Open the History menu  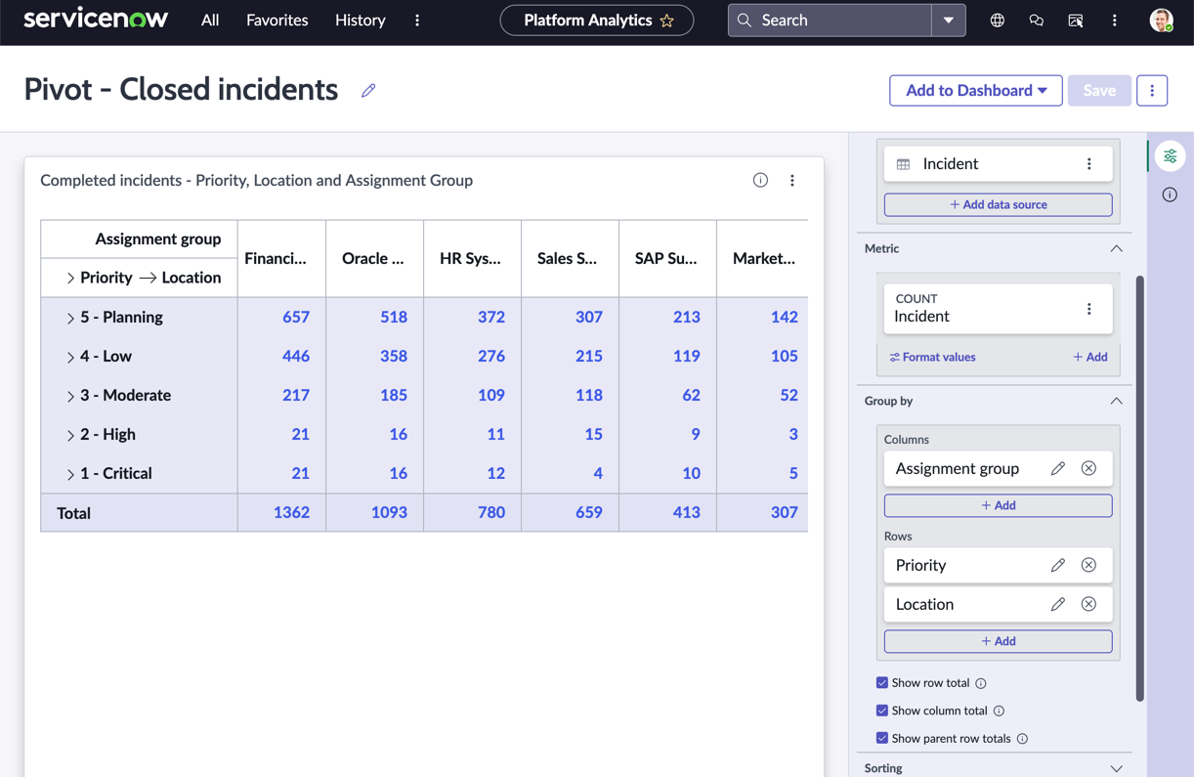click(x=360, y=20)
